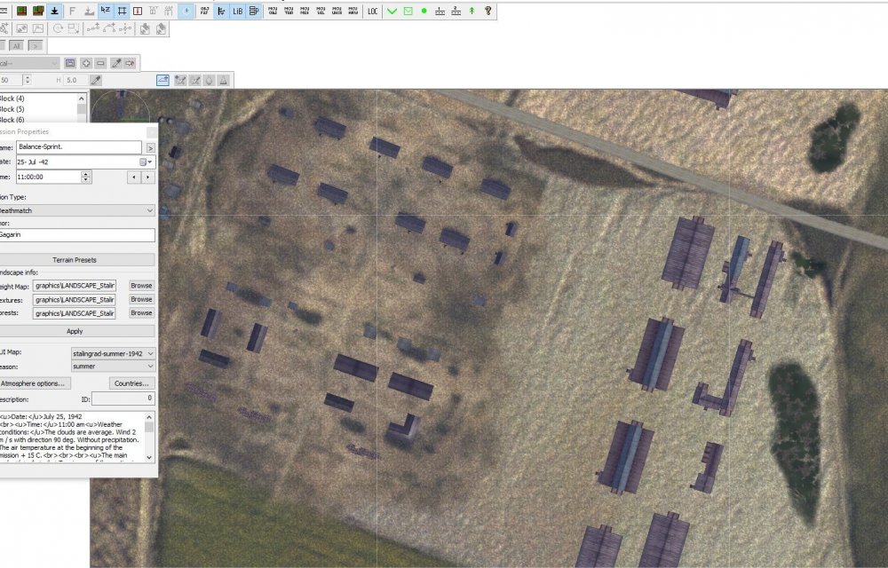Click the Name field containing Balance-Sprint.
Screen dimensions: 888x568
point(79,147)
